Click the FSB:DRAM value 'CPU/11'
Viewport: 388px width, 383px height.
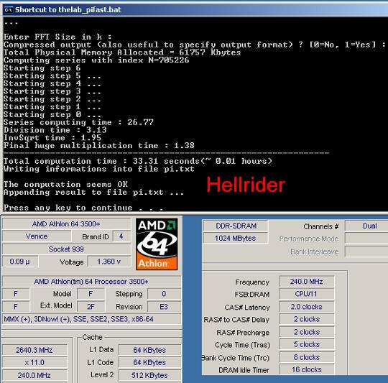tap(307, 294)
